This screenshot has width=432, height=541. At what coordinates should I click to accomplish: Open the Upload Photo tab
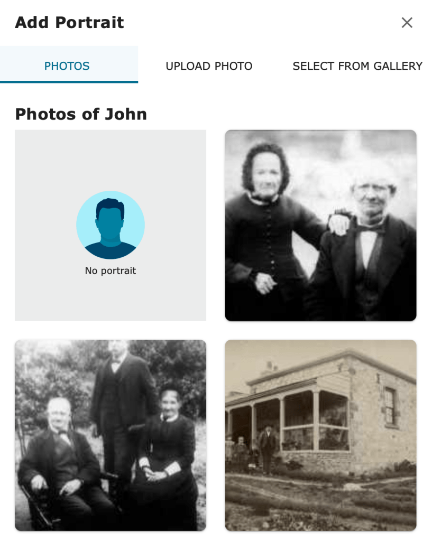[209, 66]
